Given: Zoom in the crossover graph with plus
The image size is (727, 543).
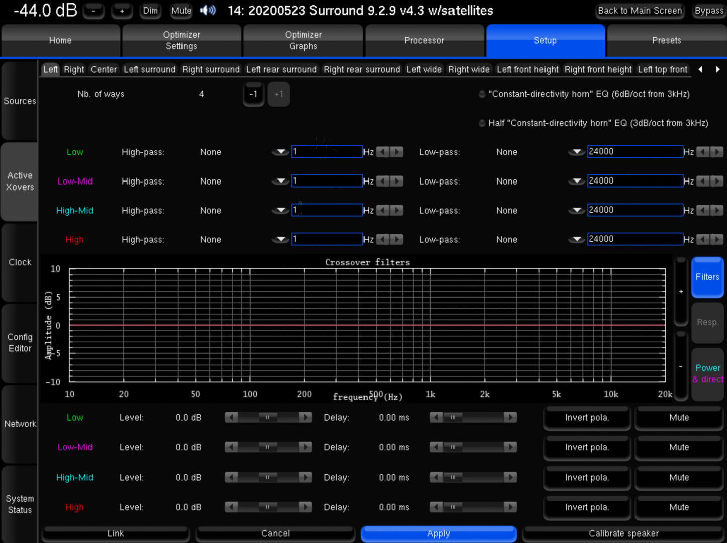Looking at the screenshot, I should pyautogui.click(x=681, y=292).
